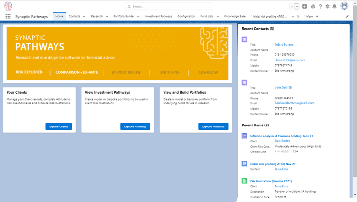
Task: Click the favorites star icon
Action: point(292,6)
